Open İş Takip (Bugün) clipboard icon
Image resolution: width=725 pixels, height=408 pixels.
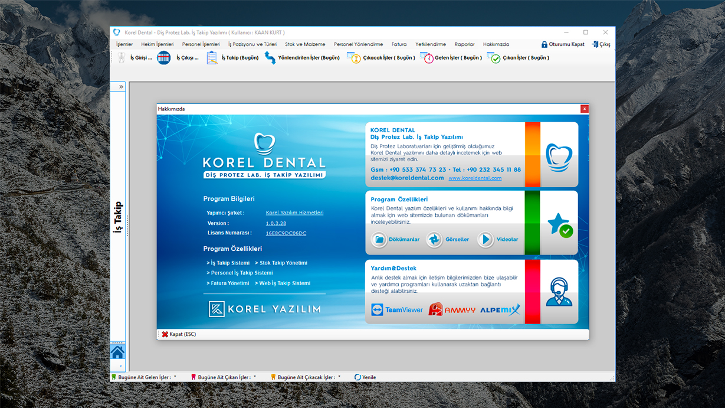coord(212,57)
